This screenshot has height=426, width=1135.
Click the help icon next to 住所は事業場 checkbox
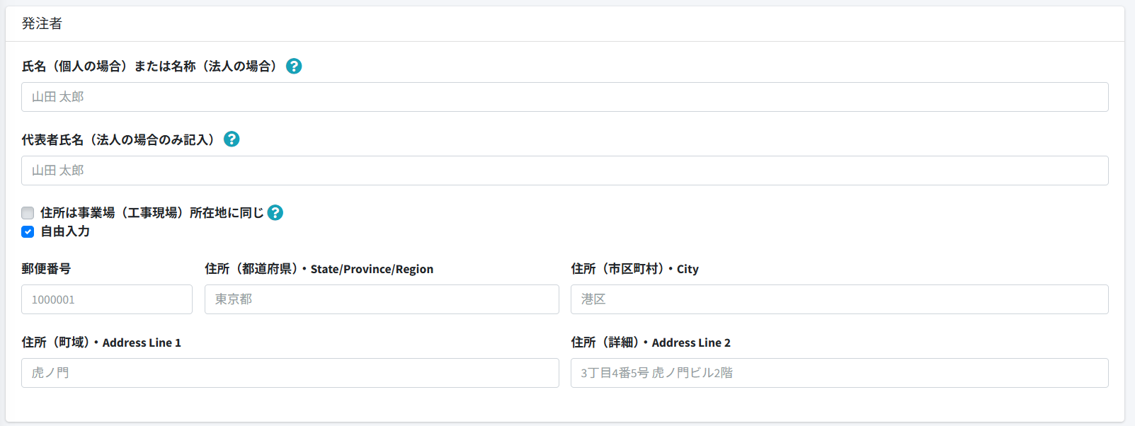pyautogui.click(x=275, y=212)
